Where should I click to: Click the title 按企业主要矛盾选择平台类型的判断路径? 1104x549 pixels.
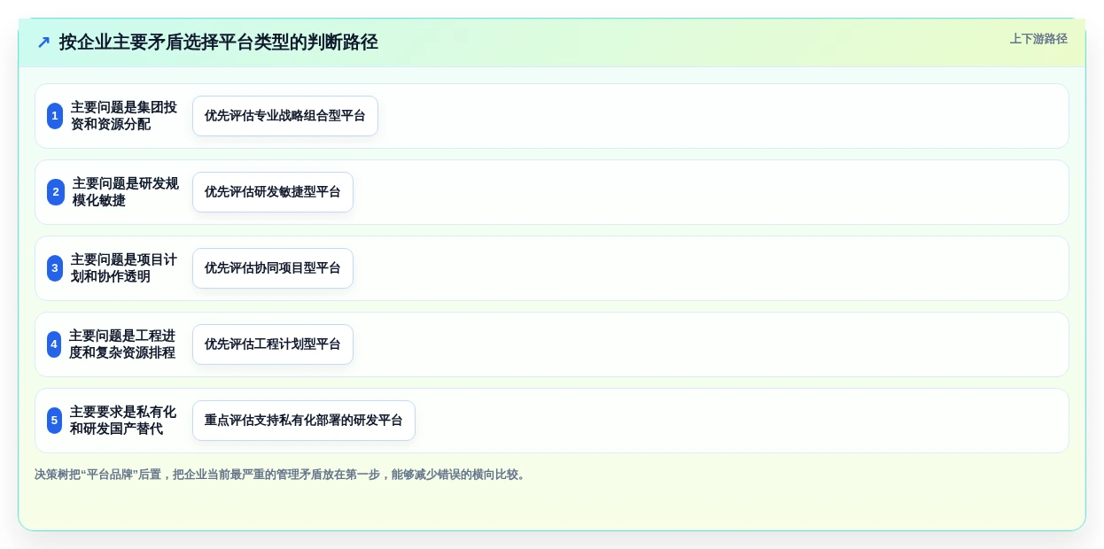[x=219, y=43]
